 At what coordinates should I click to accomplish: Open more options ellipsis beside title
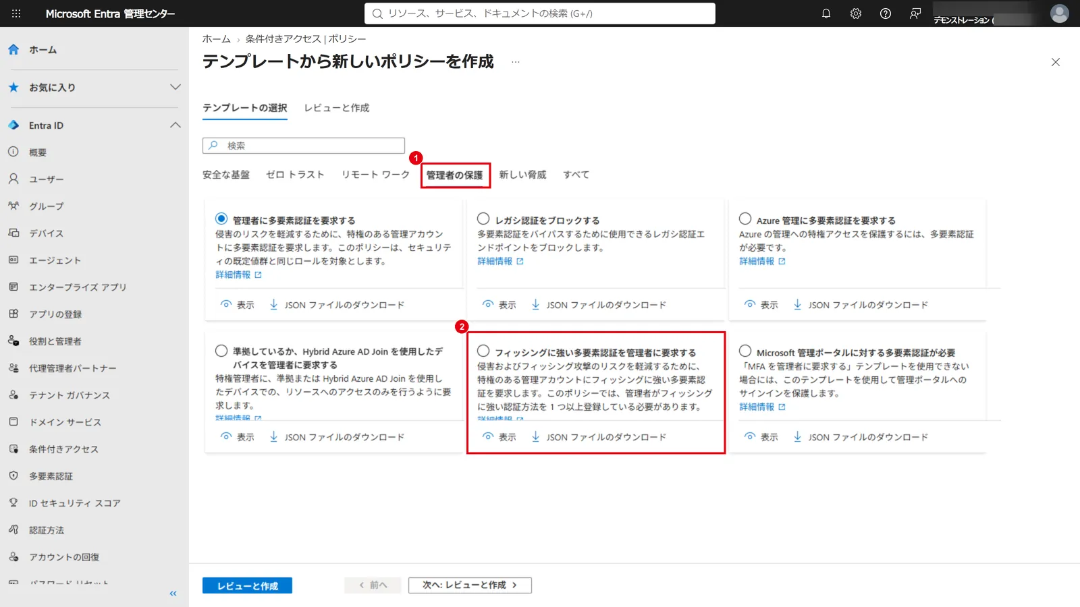point(516,62)
